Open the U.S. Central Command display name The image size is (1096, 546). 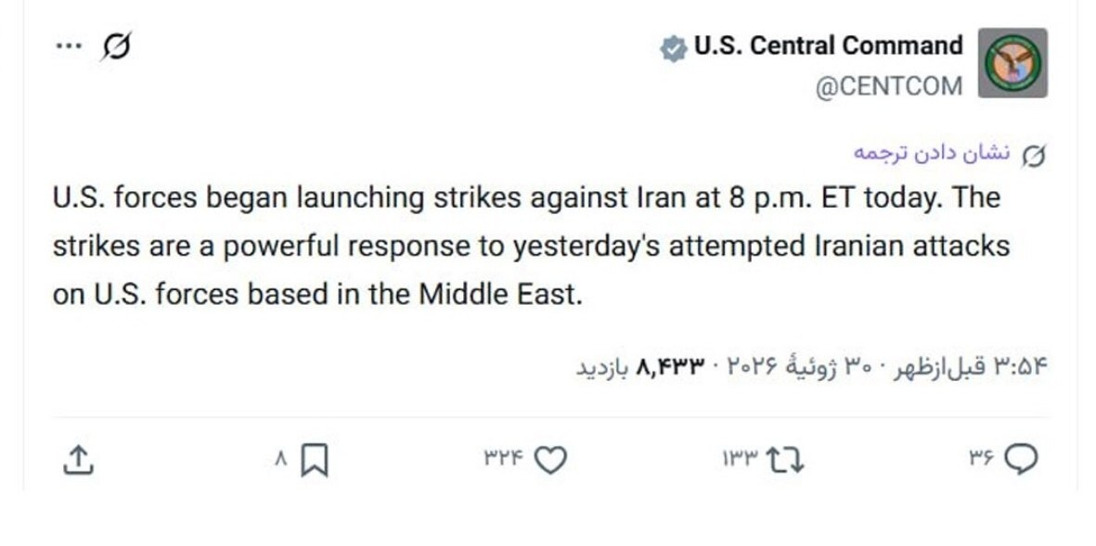[x=829, y=46]
